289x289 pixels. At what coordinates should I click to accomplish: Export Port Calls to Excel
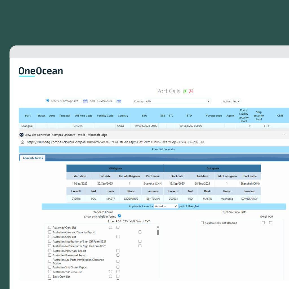point(185,91)
